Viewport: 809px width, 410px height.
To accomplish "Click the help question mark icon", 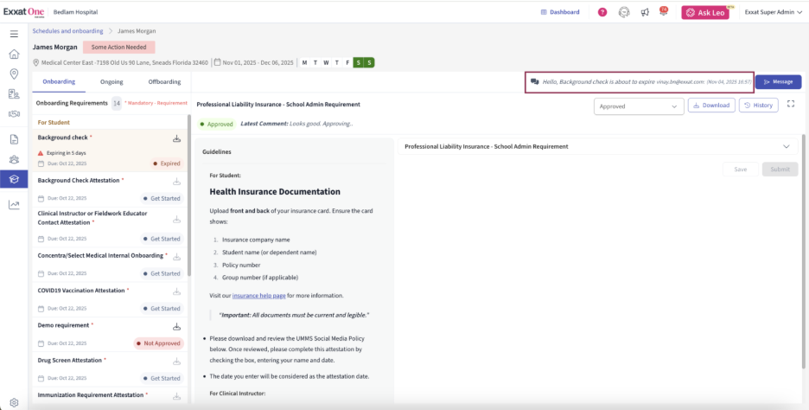I will [x=602, y=12].
